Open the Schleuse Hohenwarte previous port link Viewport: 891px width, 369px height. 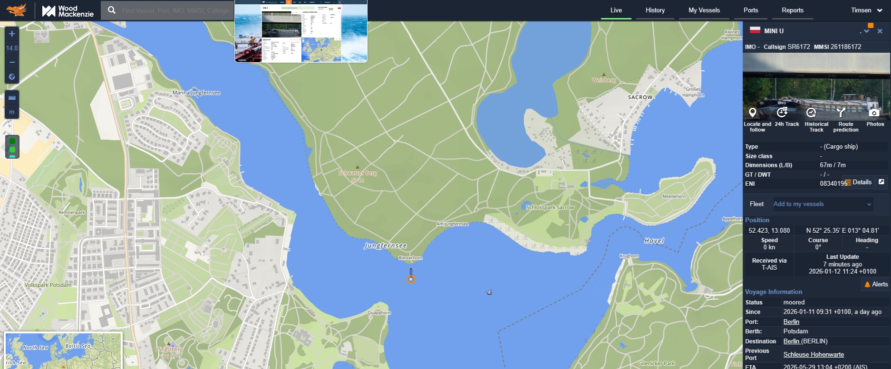tap(814, 355)
